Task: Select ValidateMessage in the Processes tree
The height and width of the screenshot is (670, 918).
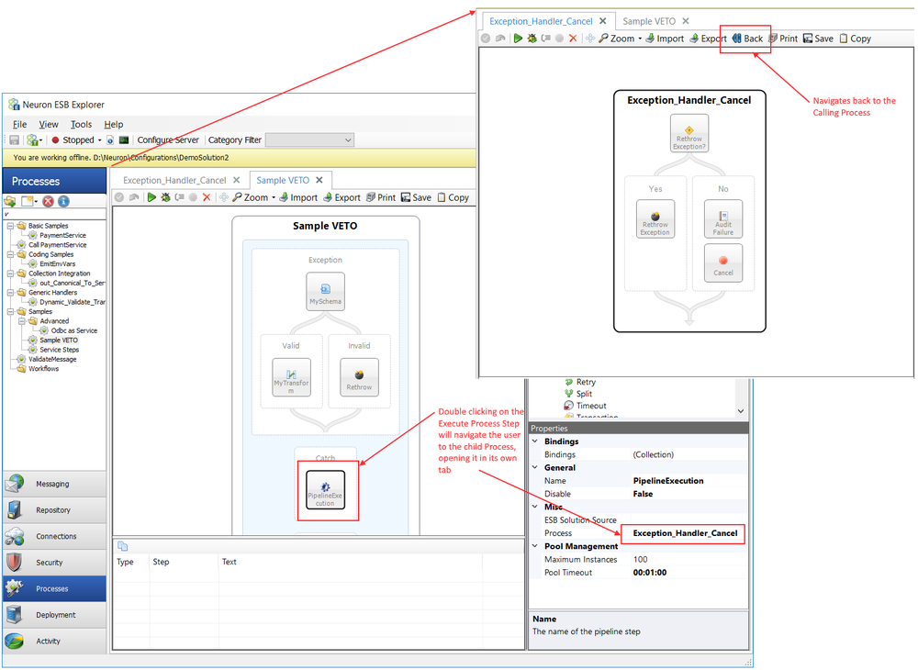Action: [52, 359]
